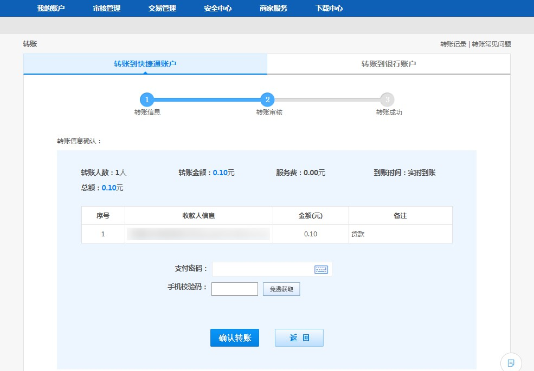Viewport: 534px width, 371px height.
Task: Switch to 转账到银行账户 tab
Action: pos(389,64)
